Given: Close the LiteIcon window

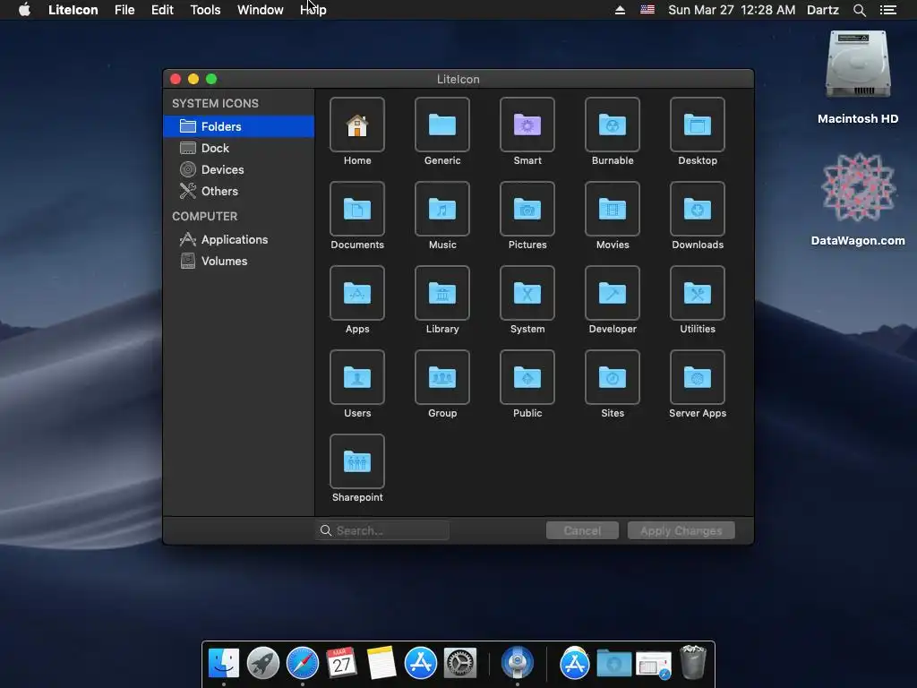Looking at the screenshot, I should (176, 79).
